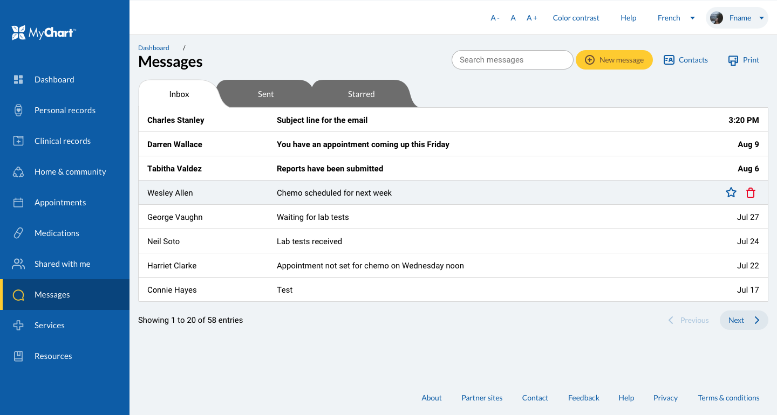Open the Contacts card icon
777x415 pixels.
pos(669,60)
